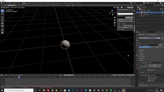Click the pan view hand icon
Viewport: 164px width, 92px height.
(115, 20)
